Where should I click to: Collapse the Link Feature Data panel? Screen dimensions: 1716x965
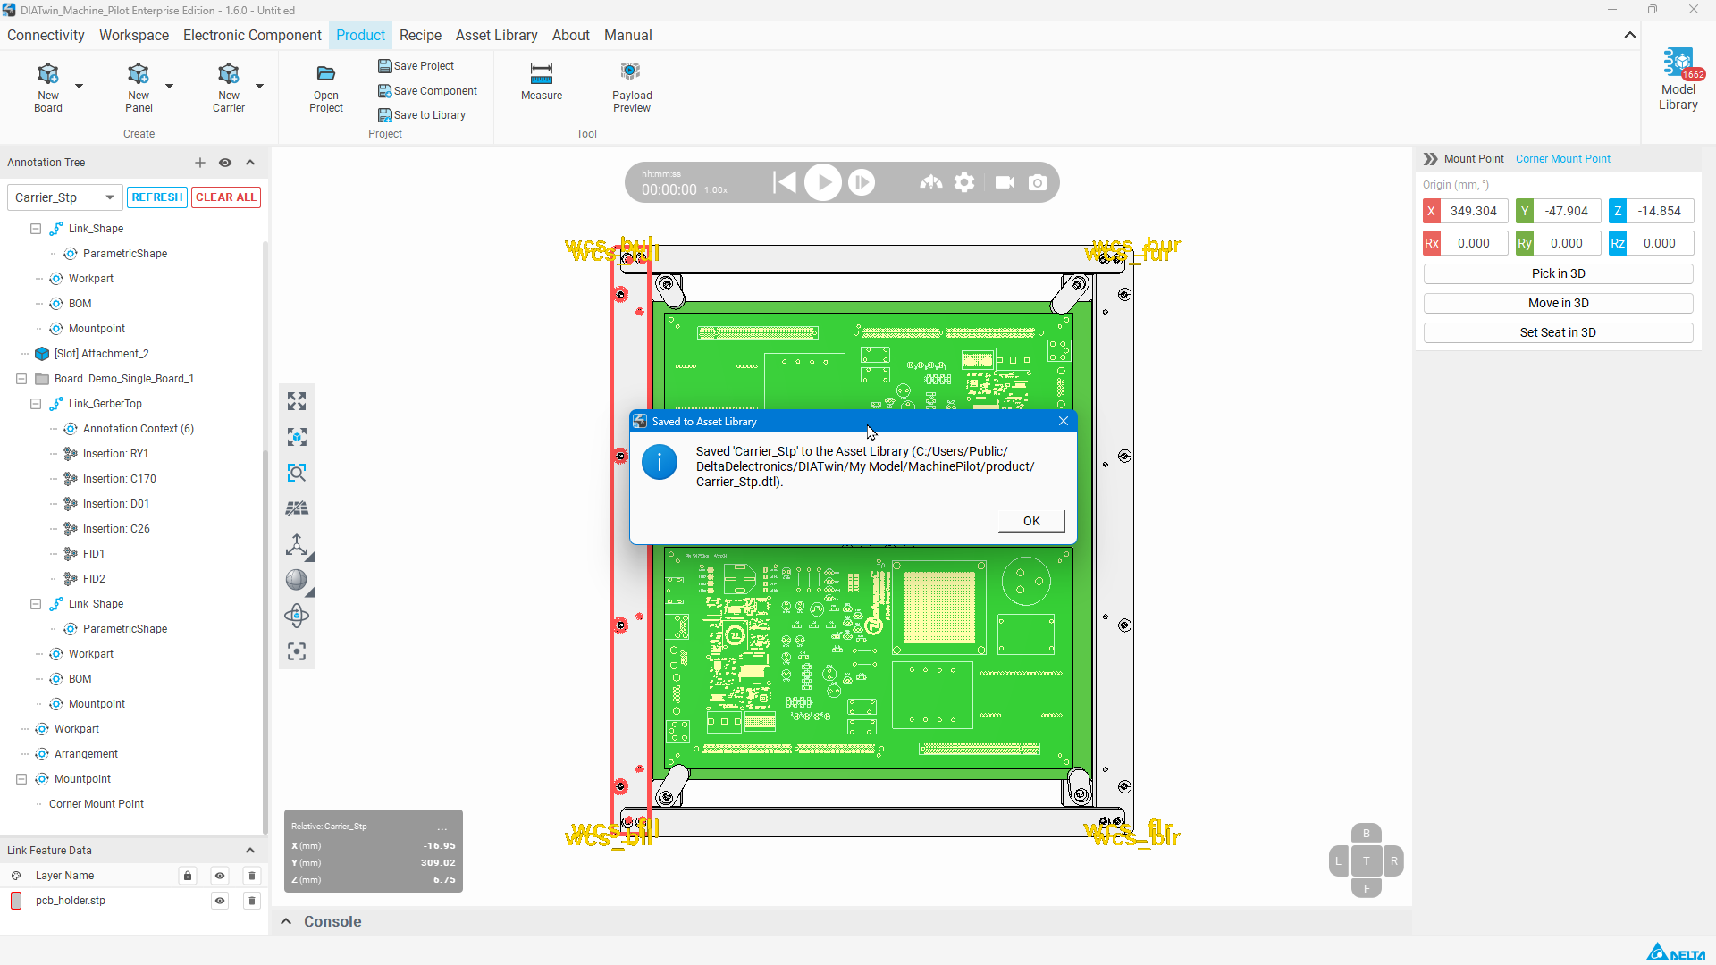pyautogui.click(x=250, y=851)
